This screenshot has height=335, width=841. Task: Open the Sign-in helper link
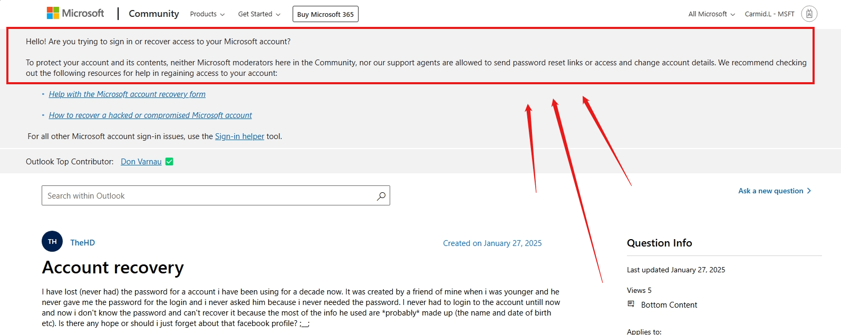coord(239,136)
